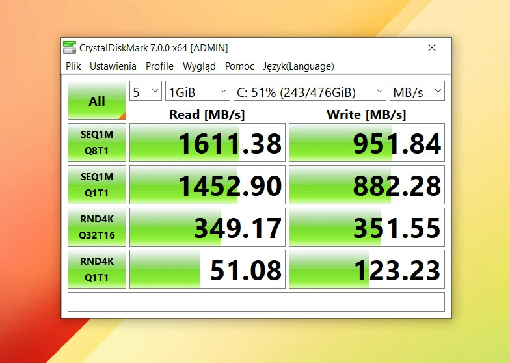Open the Wygląd menu
Viewport: 510px width, 363px height.
(x=199, y=66)
